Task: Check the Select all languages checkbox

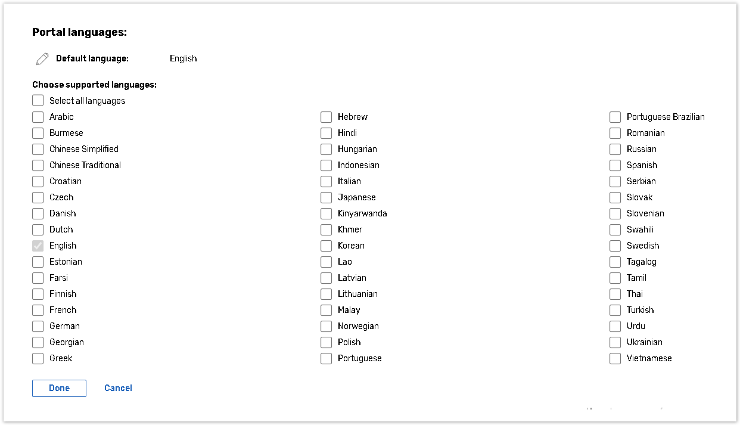Action: click(x=38, y=101)
